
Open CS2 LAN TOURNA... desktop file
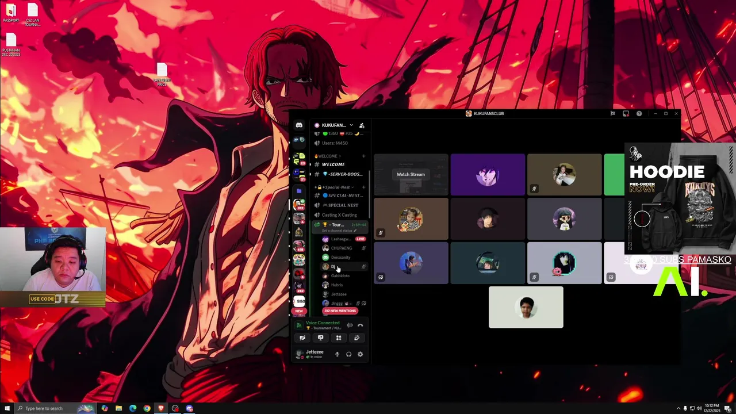click(33, 15)
